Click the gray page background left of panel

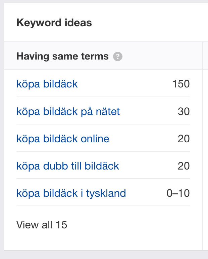point(2,135)
